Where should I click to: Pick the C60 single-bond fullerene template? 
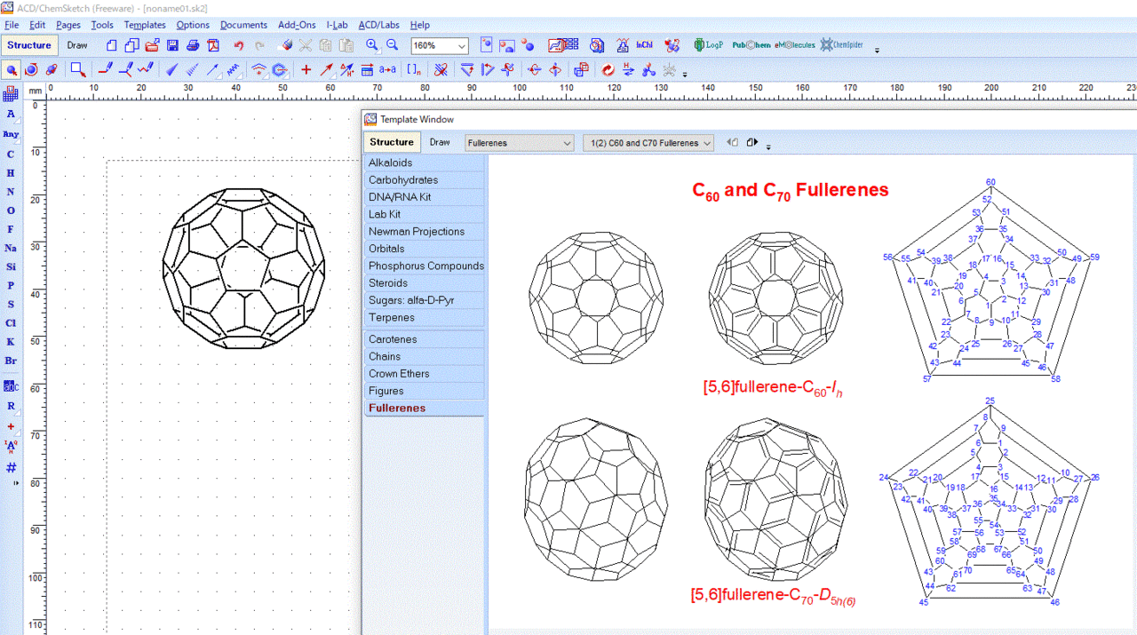(x=596, y=298)
